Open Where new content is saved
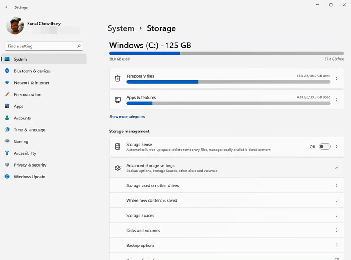This screenshot has height=260, width=351. pos(226,200)
